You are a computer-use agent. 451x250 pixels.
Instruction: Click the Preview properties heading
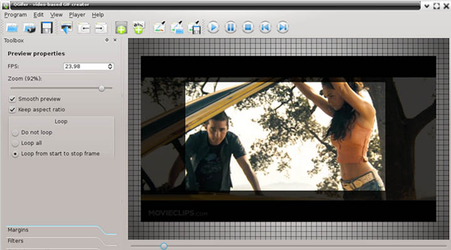click(x=36, y=53)
